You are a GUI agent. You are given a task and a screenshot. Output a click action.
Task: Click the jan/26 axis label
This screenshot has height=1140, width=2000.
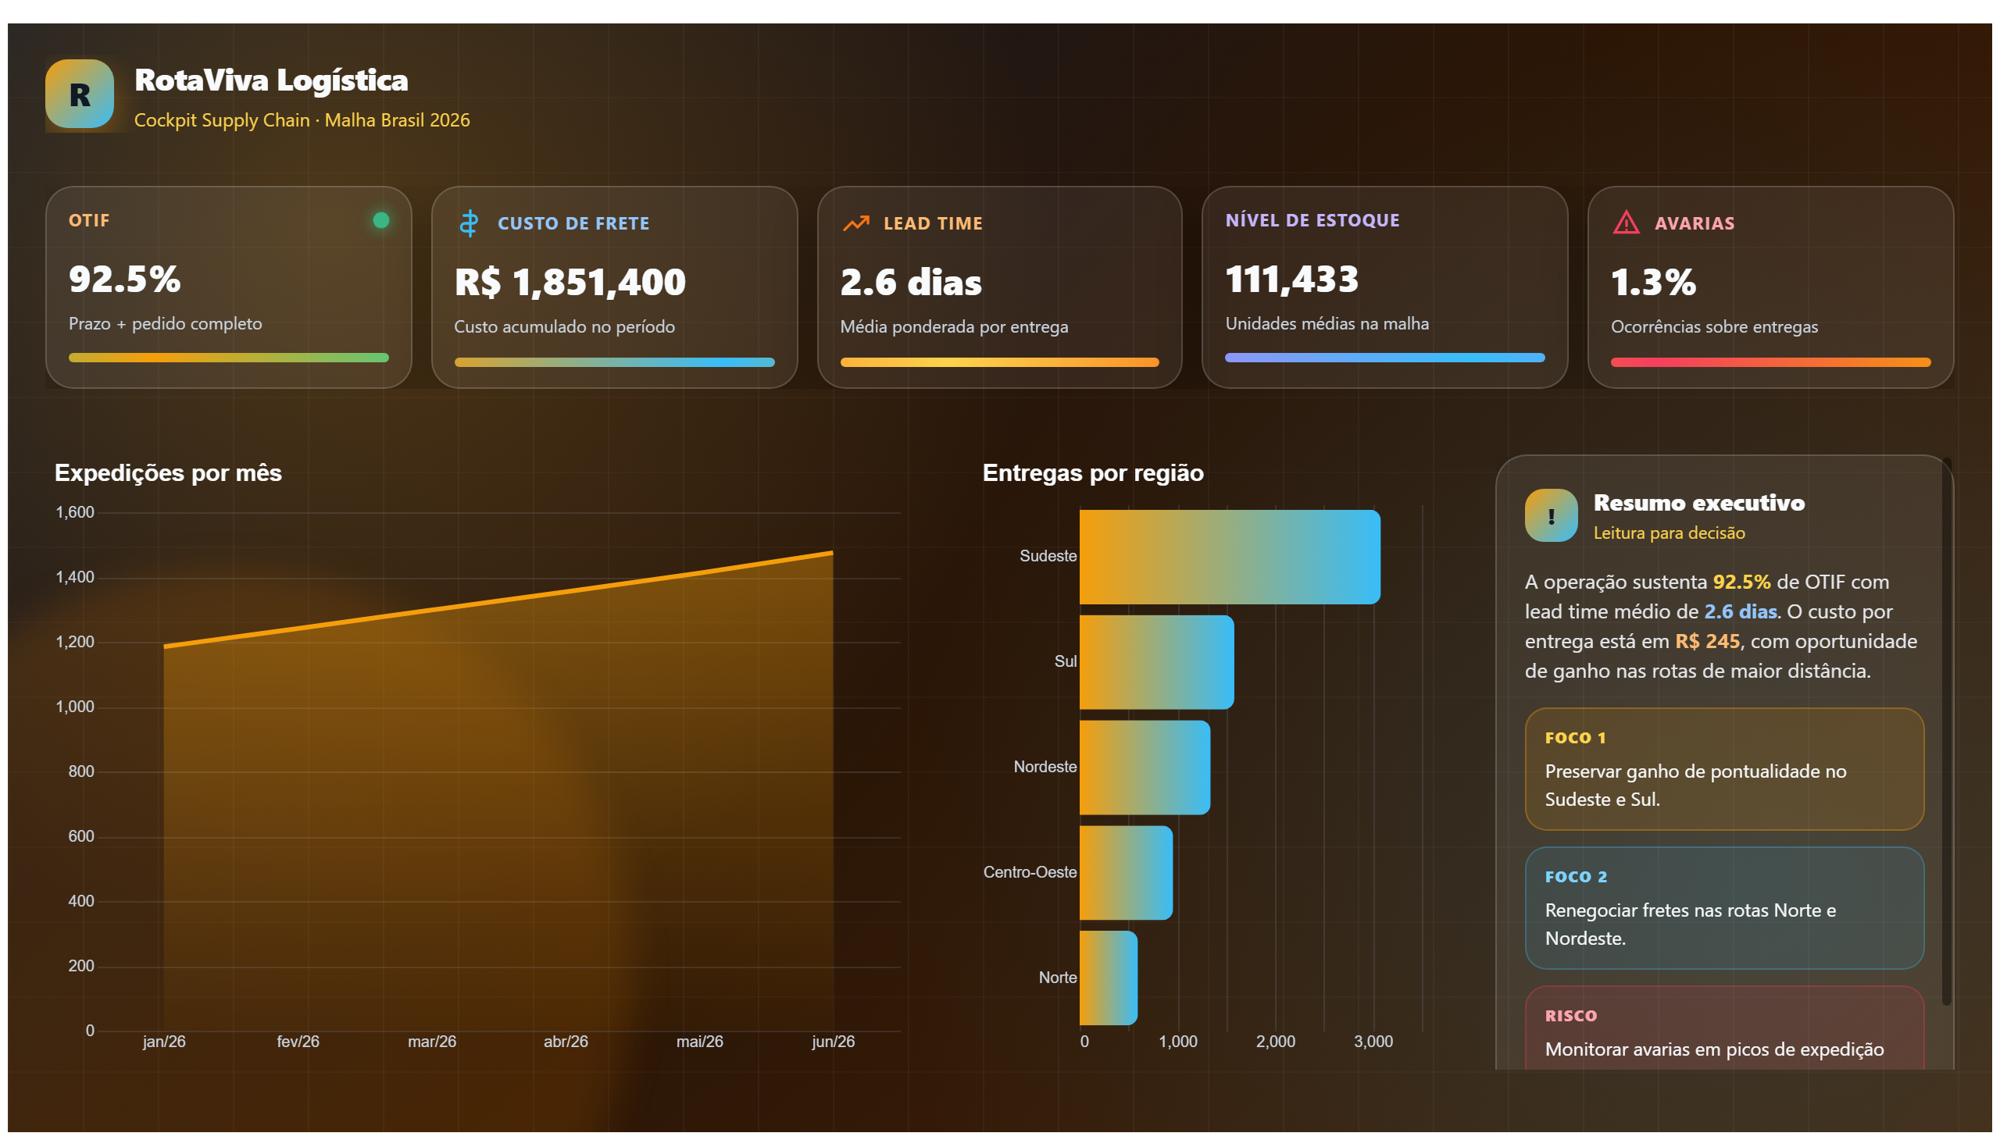coord(164,1042)
